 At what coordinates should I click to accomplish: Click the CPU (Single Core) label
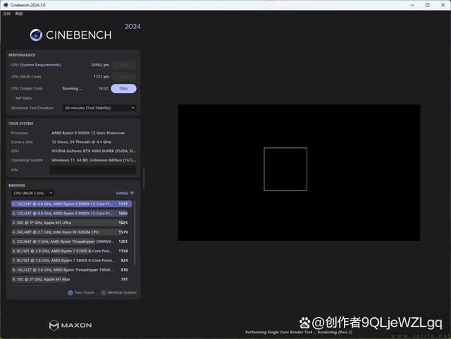[x=27, y=88]
